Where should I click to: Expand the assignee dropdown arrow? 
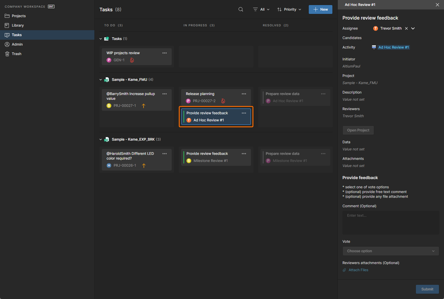point(413,28)
